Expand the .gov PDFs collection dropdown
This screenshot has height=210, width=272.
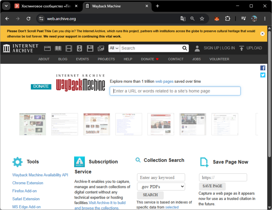(x=161, y=187)
